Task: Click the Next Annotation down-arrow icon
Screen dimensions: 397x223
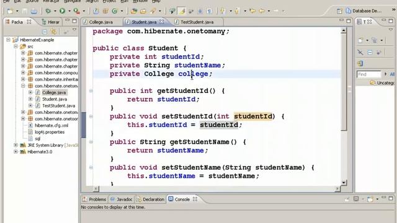Action: (x=223, y=11)
